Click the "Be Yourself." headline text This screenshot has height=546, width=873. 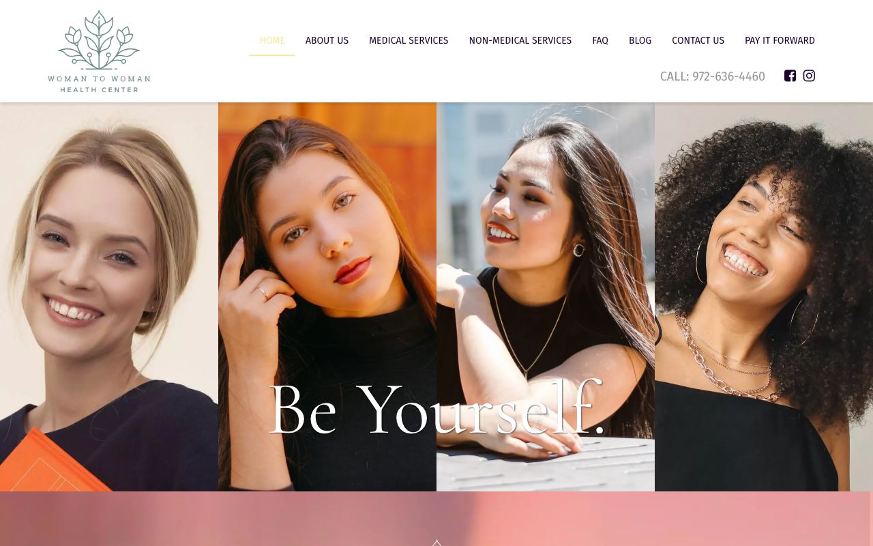[x=436, y=409]
